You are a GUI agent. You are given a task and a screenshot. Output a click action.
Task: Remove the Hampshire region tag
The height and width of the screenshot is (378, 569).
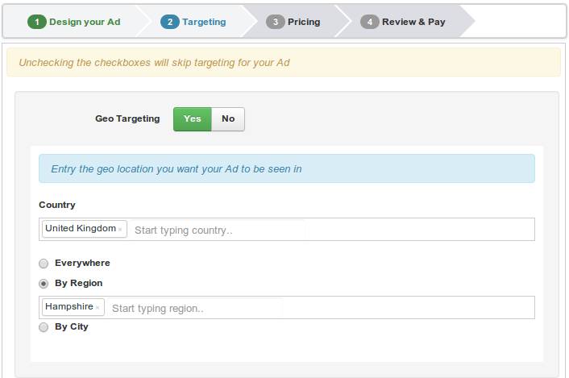pyautogui.click(x=98, y=308)
